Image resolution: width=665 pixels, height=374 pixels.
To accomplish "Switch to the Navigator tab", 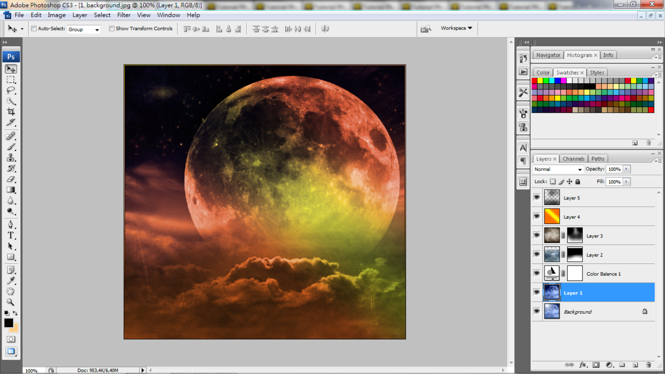I will click(548, 55).
